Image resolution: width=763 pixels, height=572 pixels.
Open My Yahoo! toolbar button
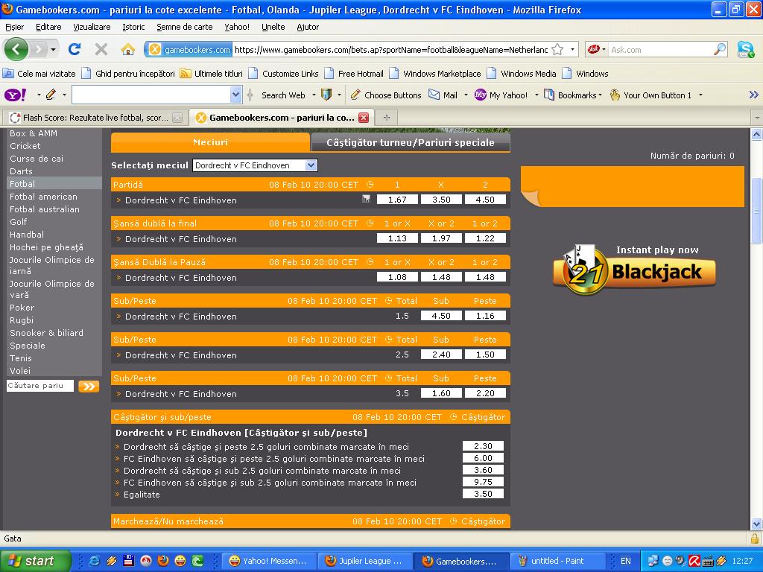pyautogui.click(x=501, y=95)
